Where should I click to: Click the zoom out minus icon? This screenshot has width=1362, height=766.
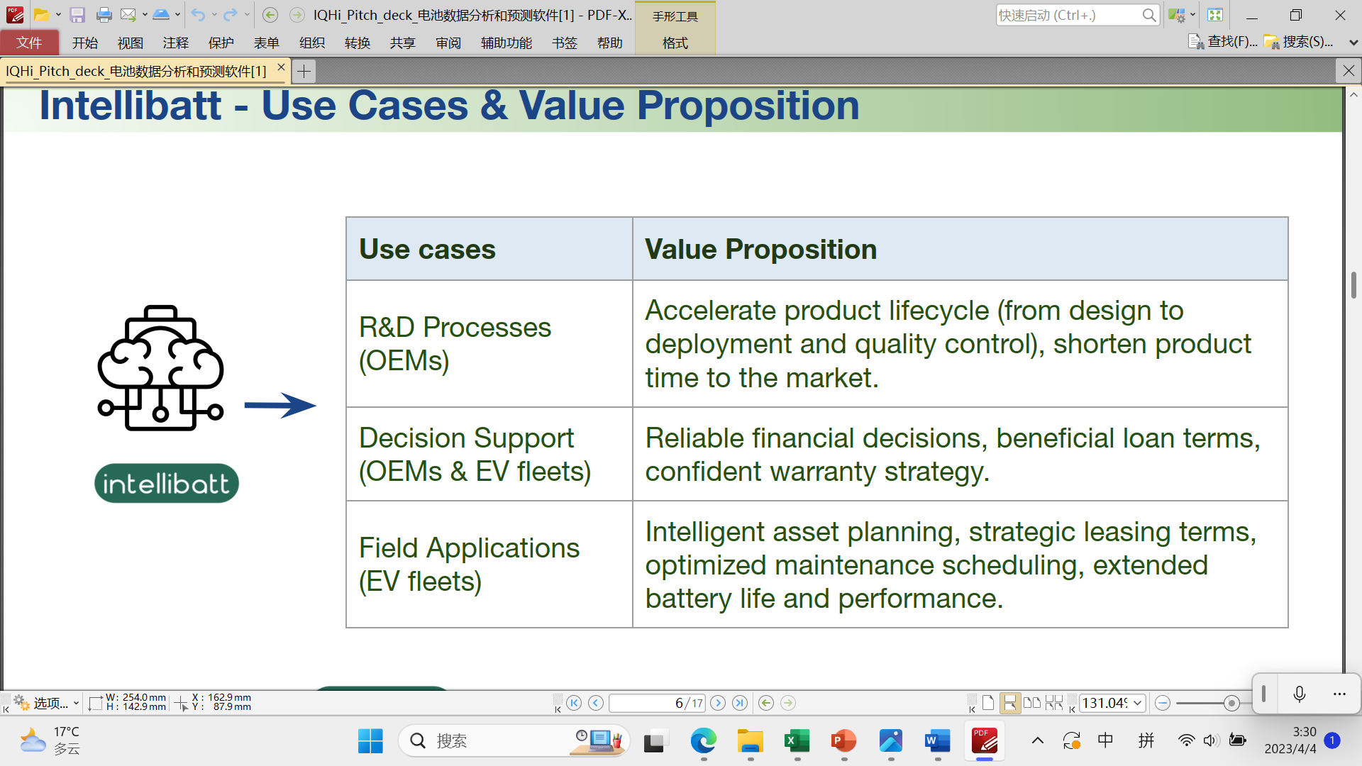pyautogui.click(x=1162, y=703)
